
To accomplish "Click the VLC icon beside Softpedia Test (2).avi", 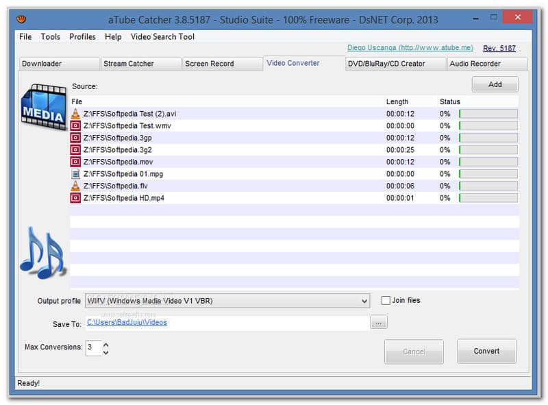I will coord(75,114).
